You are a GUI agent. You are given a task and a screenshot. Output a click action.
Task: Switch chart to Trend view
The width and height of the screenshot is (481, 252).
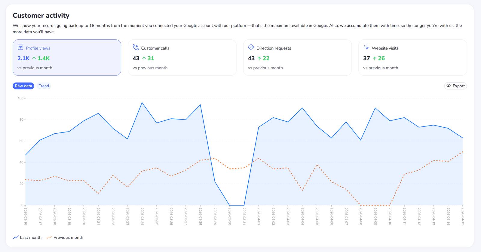click(44, 86)
